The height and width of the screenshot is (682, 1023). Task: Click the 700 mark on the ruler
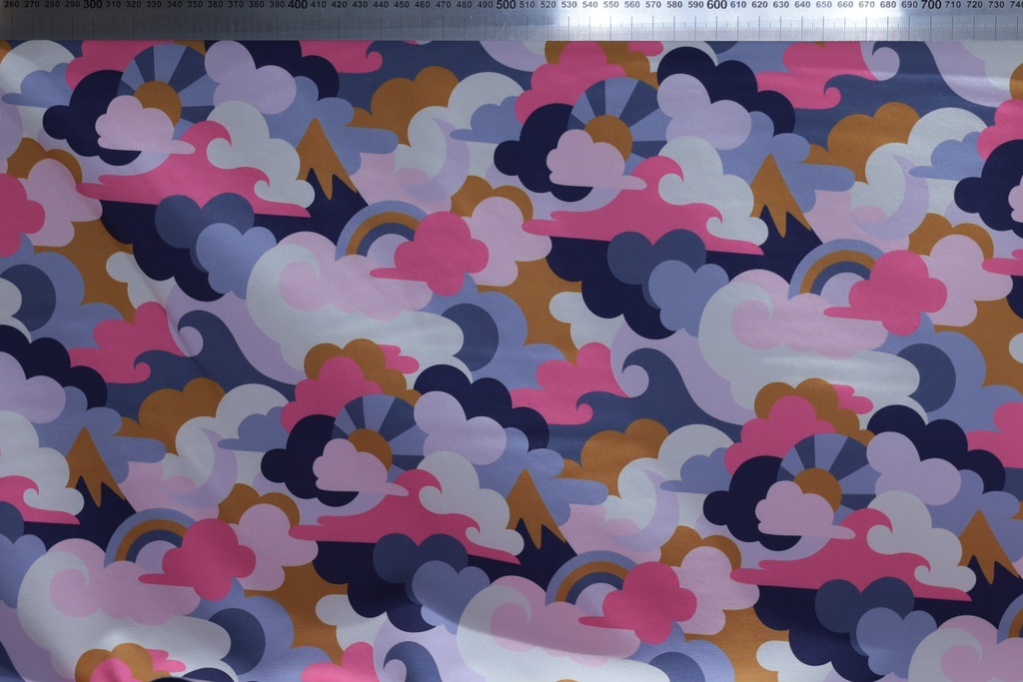(930, 5)
